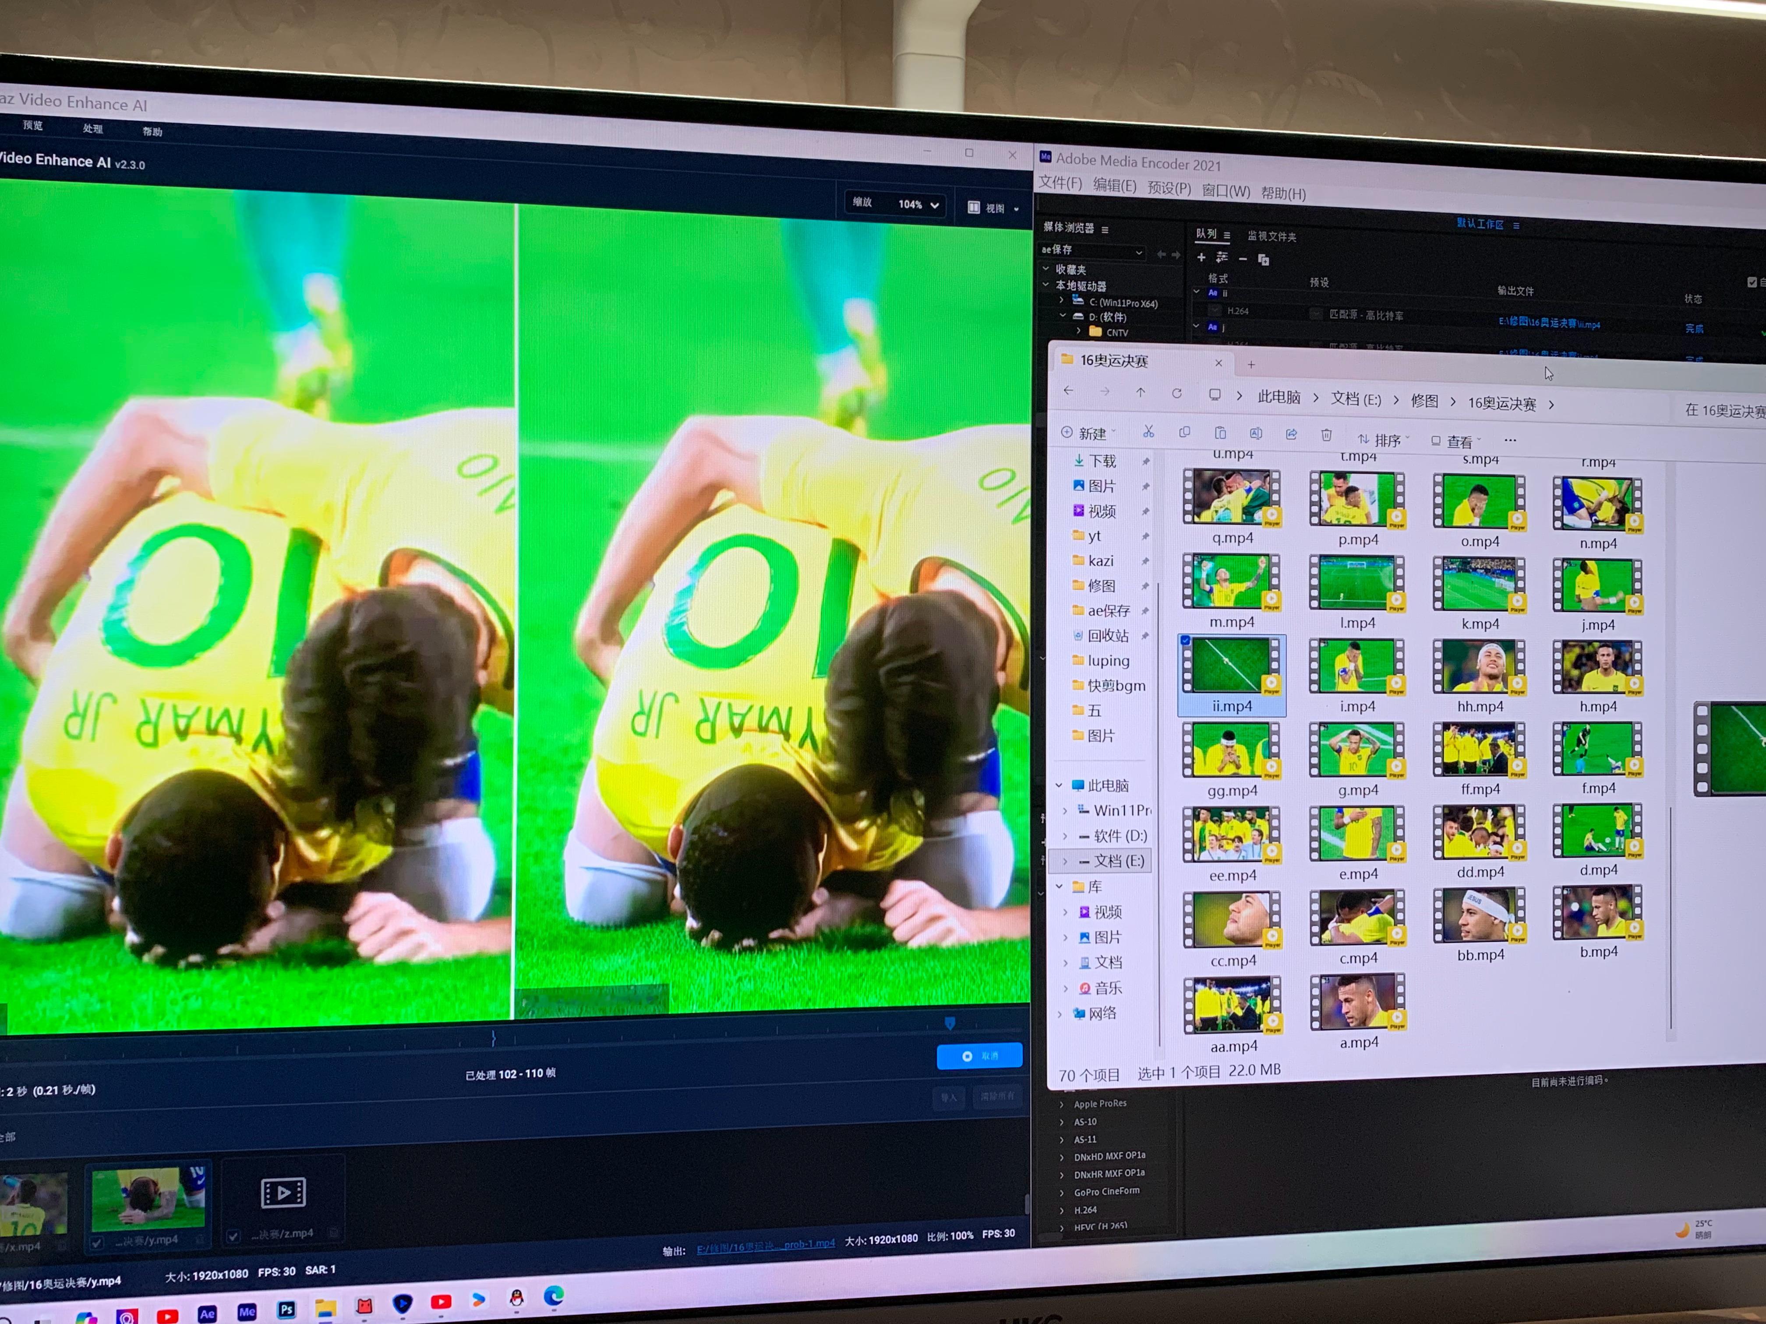Toggle the checkbox at the queue's right edge
The width and height of the screenshot is (1766, 1324).
pyautogui.click(x=1752, y=282)
